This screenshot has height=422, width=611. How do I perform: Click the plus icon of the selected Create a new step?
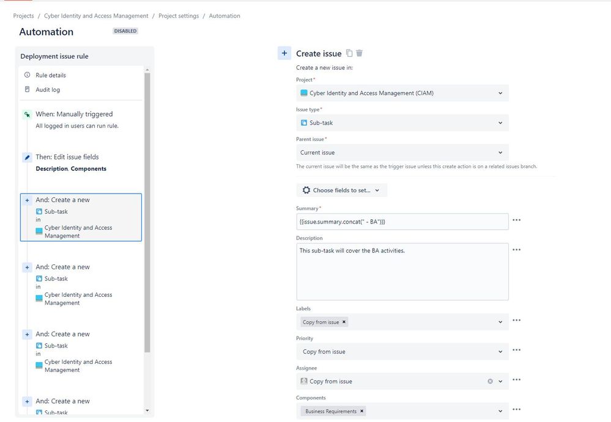point(28,200)
